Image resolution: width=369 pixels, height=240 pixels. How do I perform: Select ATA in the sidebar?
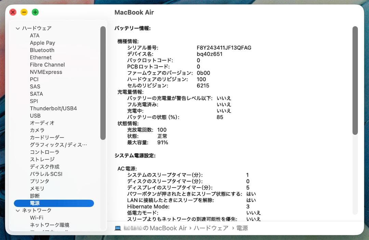34,36
